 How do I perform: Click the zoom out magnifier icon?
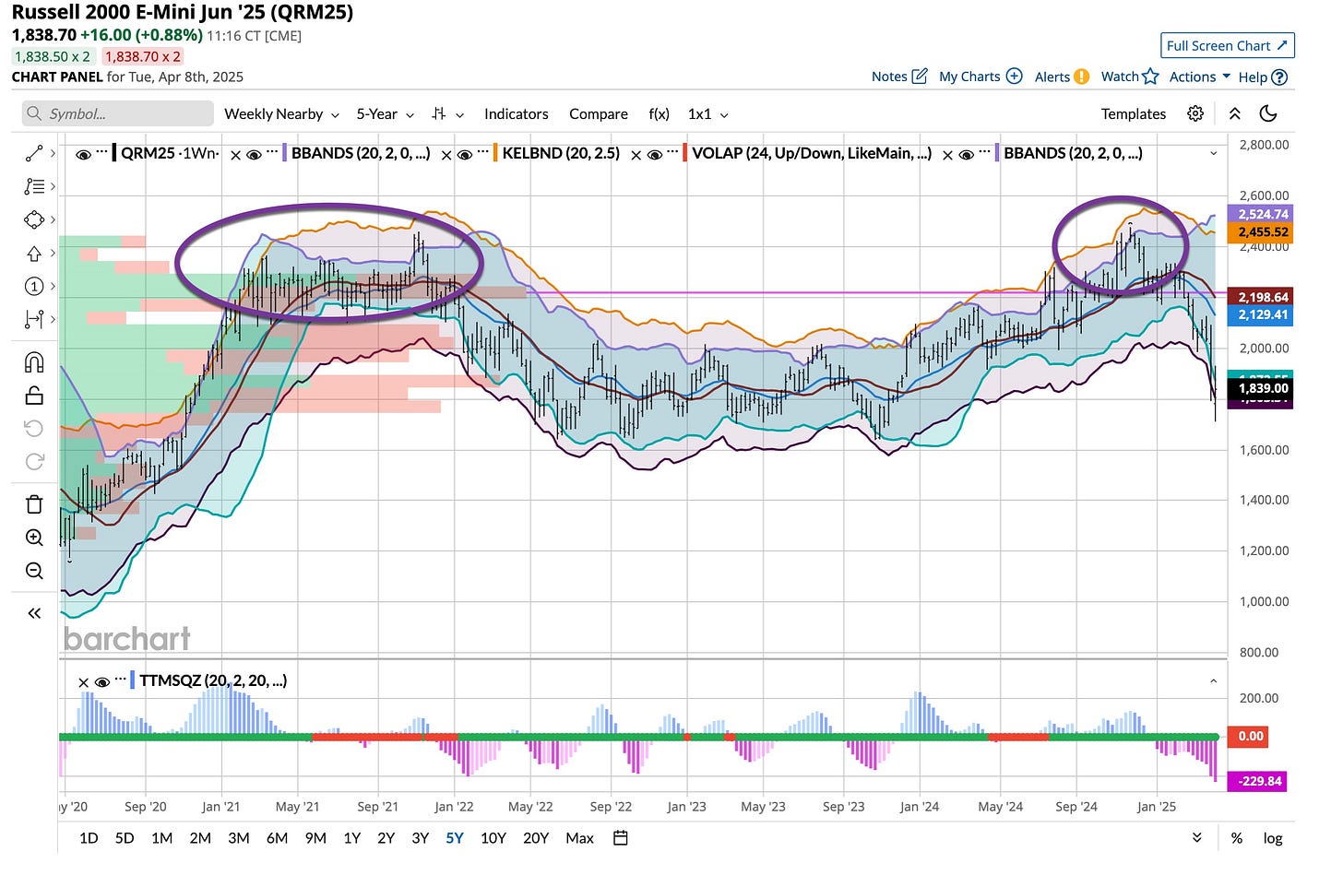34,571
